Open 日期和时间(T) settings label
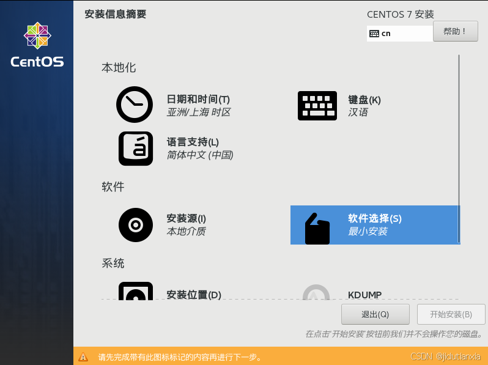This screenshot has width=488, height=365. [x=198, y=99]
